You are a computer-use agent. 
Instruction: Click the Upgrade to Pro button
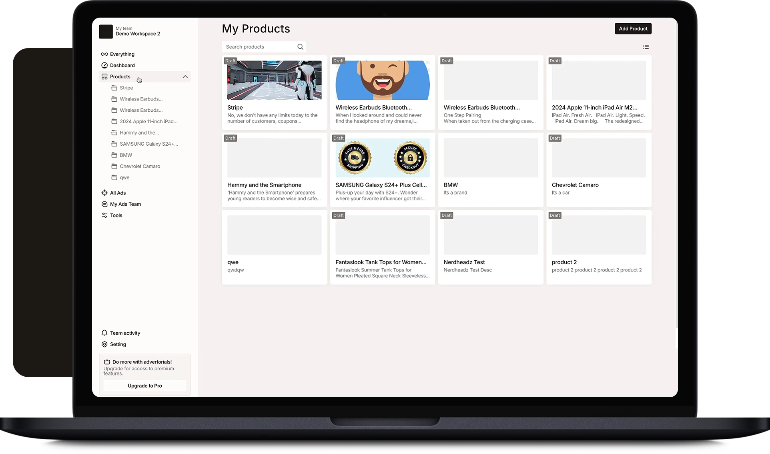(x=145, y=386)
